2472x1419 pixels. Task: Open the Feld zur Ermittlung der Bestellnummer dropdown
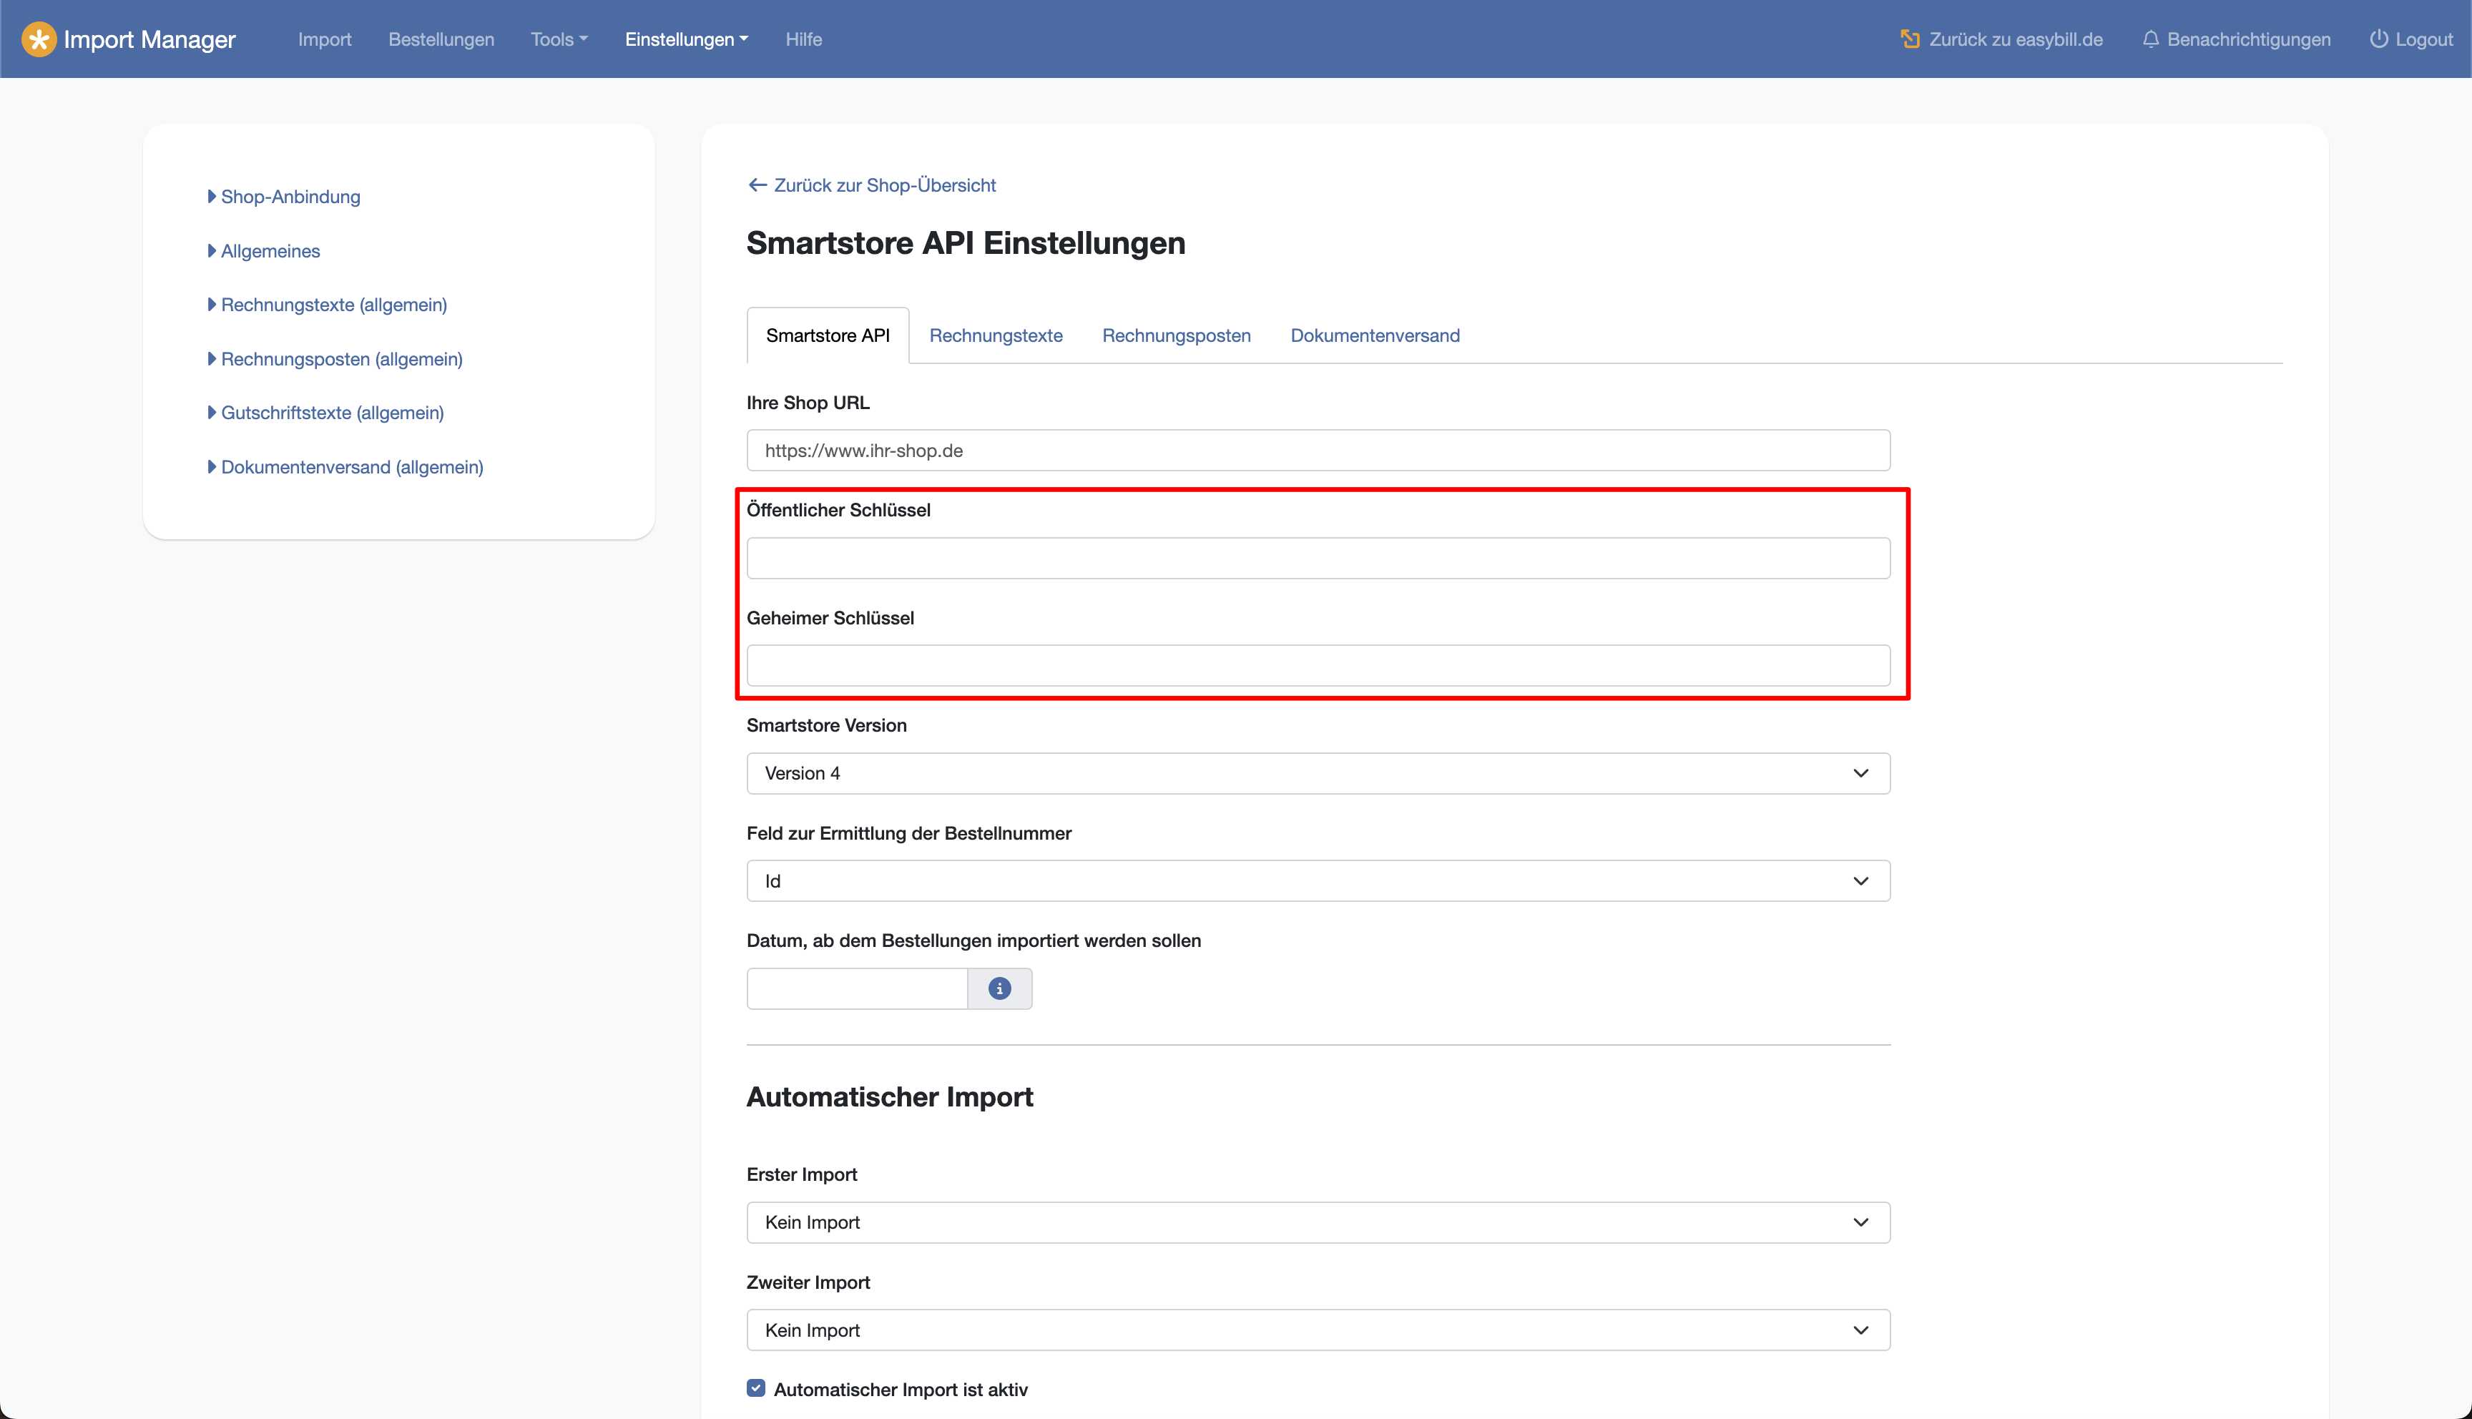pos(1318,881)
